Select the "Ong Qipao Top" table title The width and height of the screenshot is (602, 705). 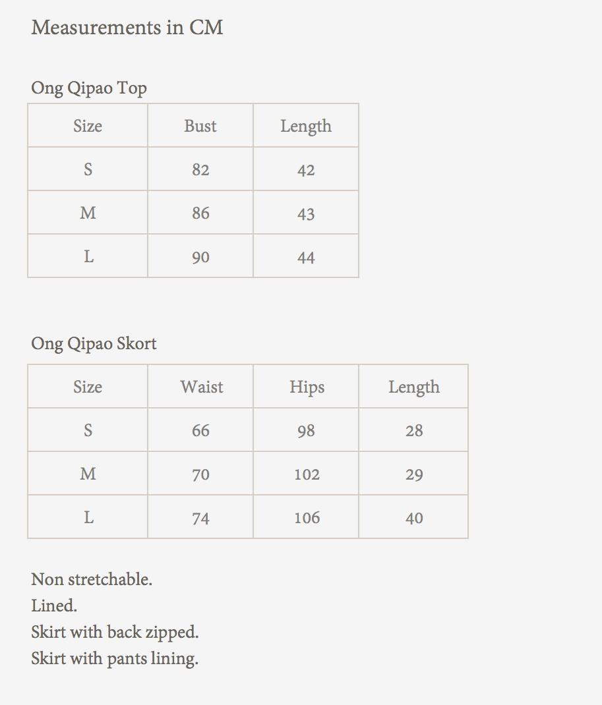[89, 88]
